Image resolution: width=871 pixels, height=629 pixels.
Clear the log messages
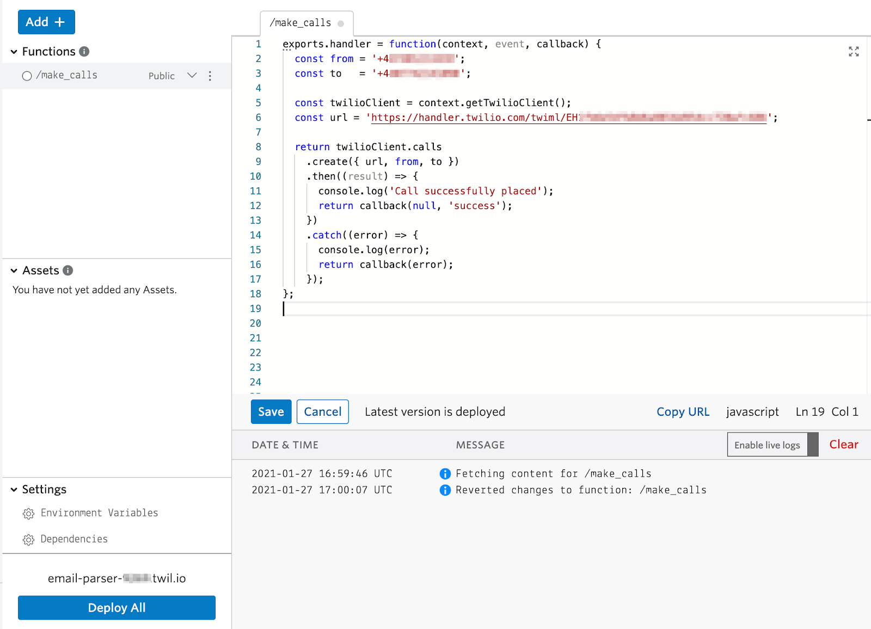(x=844, y=445)
